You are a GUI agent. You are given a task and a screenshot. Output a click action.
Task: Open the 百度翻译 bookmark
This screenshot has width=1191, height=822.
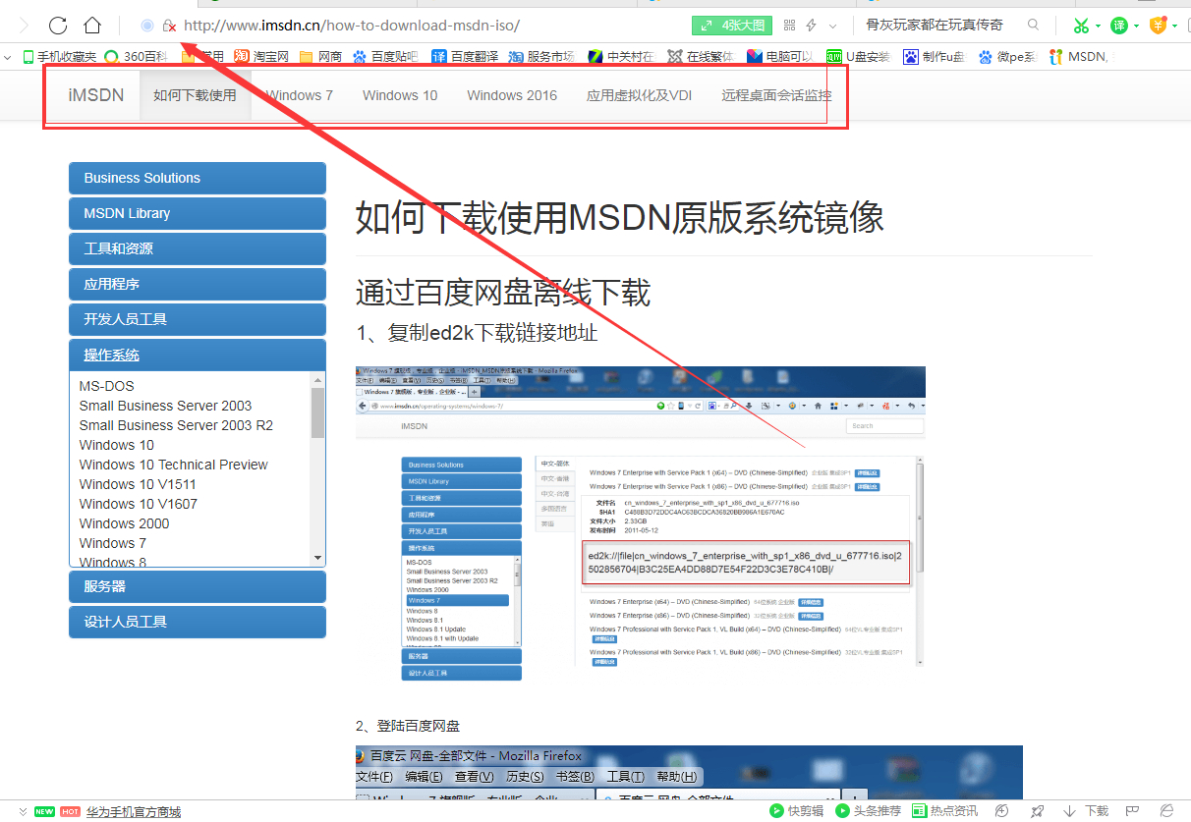click(465, 57)
